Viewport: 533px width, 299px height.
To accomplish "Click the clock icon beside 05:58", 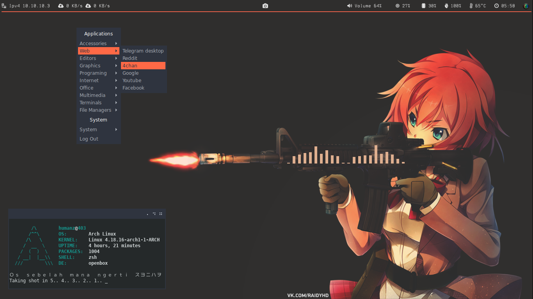I will coord(496,6).
